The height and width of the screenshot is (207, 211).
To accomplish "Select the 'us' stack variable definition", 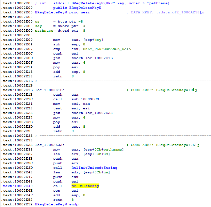I will pyautogui.click(x=59, y=22).
